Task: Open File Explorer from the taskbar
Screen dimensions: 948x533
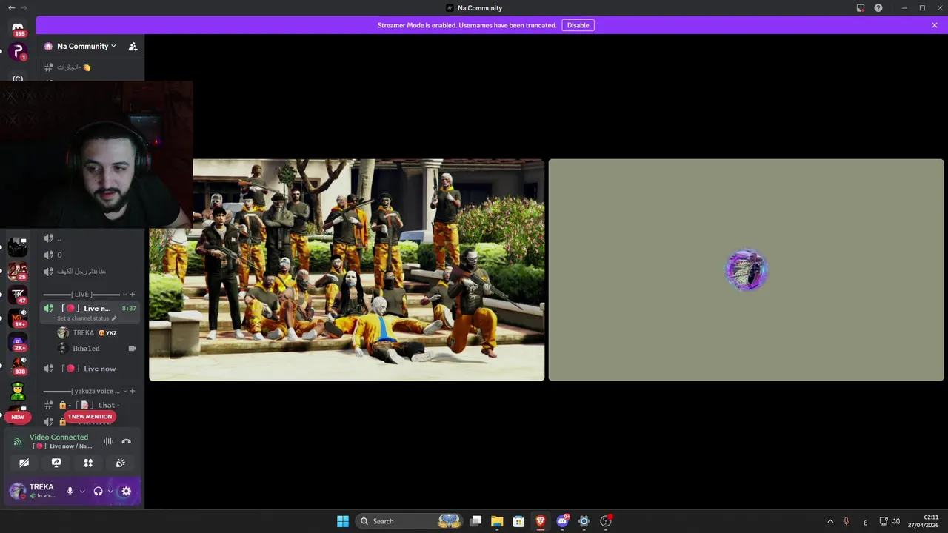Action: click(497, 521)
